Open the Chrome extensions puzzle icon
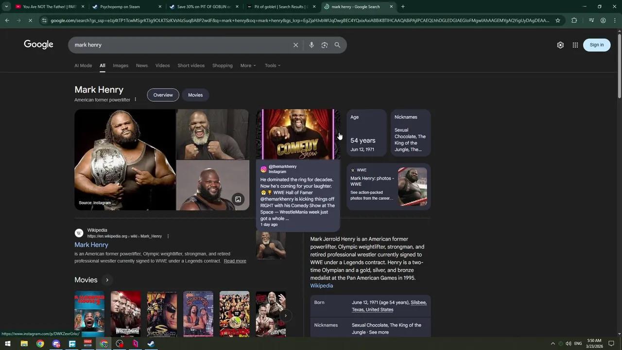622x350 pixels. tap(574, 20)
